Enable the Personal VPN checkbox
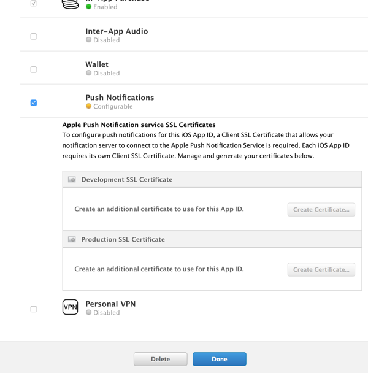This screenshot has width=368, height=373. (34, 309)
